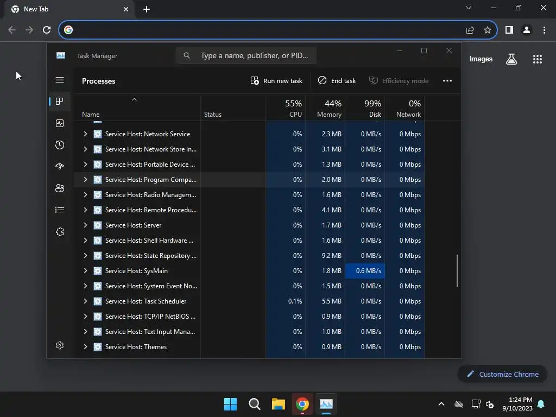Screen dimensions: 556x417
Task: Select Service Host: System Event No... row
Action: tap(249, 286)
